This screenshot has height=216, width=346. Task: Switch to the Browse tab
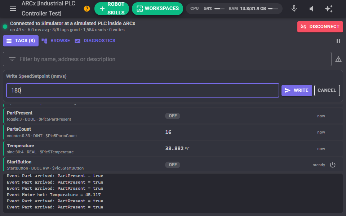coord(56,41)
